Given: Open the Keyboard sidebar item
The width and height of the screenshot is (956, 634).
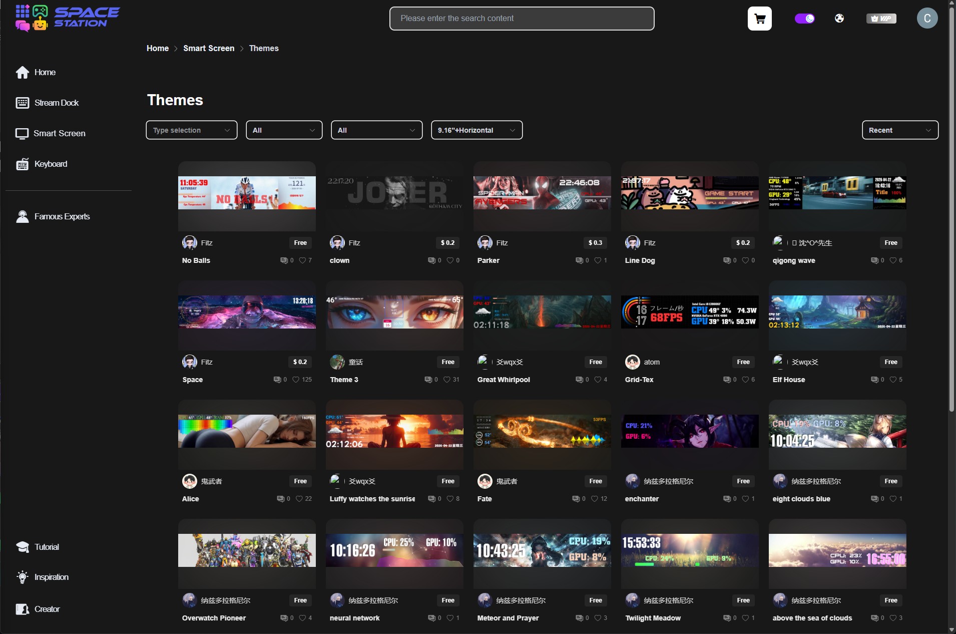Looking at the screenshot, I should (51, 164).
